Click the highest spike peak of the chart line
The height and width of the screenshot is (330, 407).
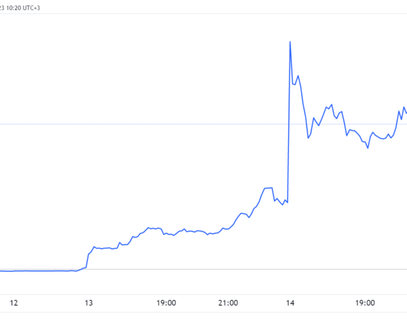click(290, 42)
